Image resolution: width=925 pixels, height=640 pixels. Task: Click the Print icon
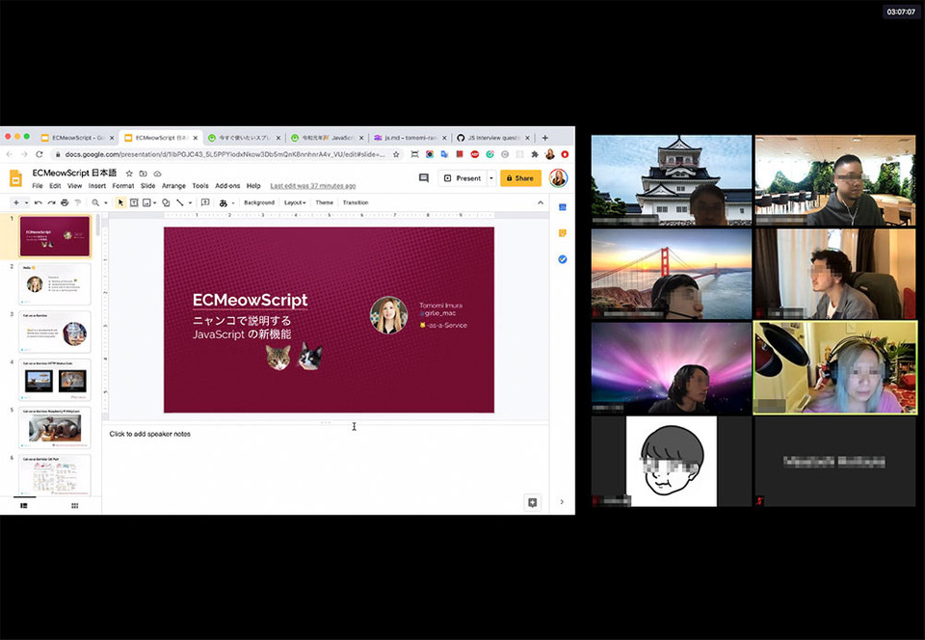[65, 202]
